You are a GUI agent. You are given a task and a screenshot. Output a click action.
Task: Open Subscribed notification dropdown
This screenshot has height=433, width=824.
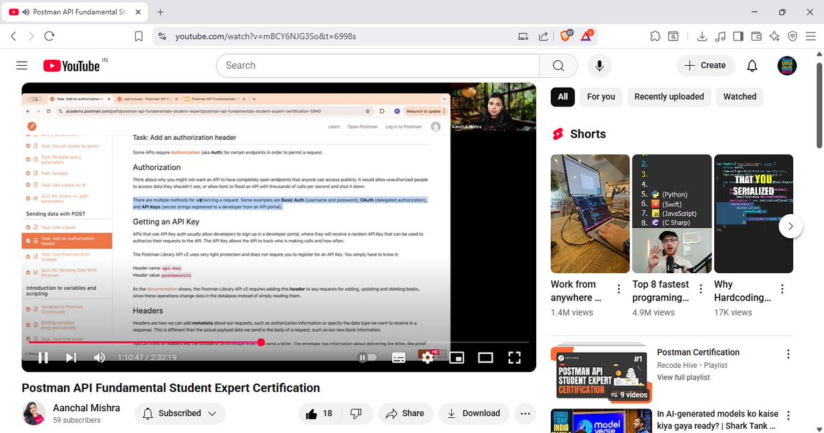(180, 413)
